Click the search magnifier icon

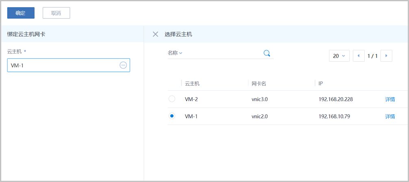pos(267,53)
